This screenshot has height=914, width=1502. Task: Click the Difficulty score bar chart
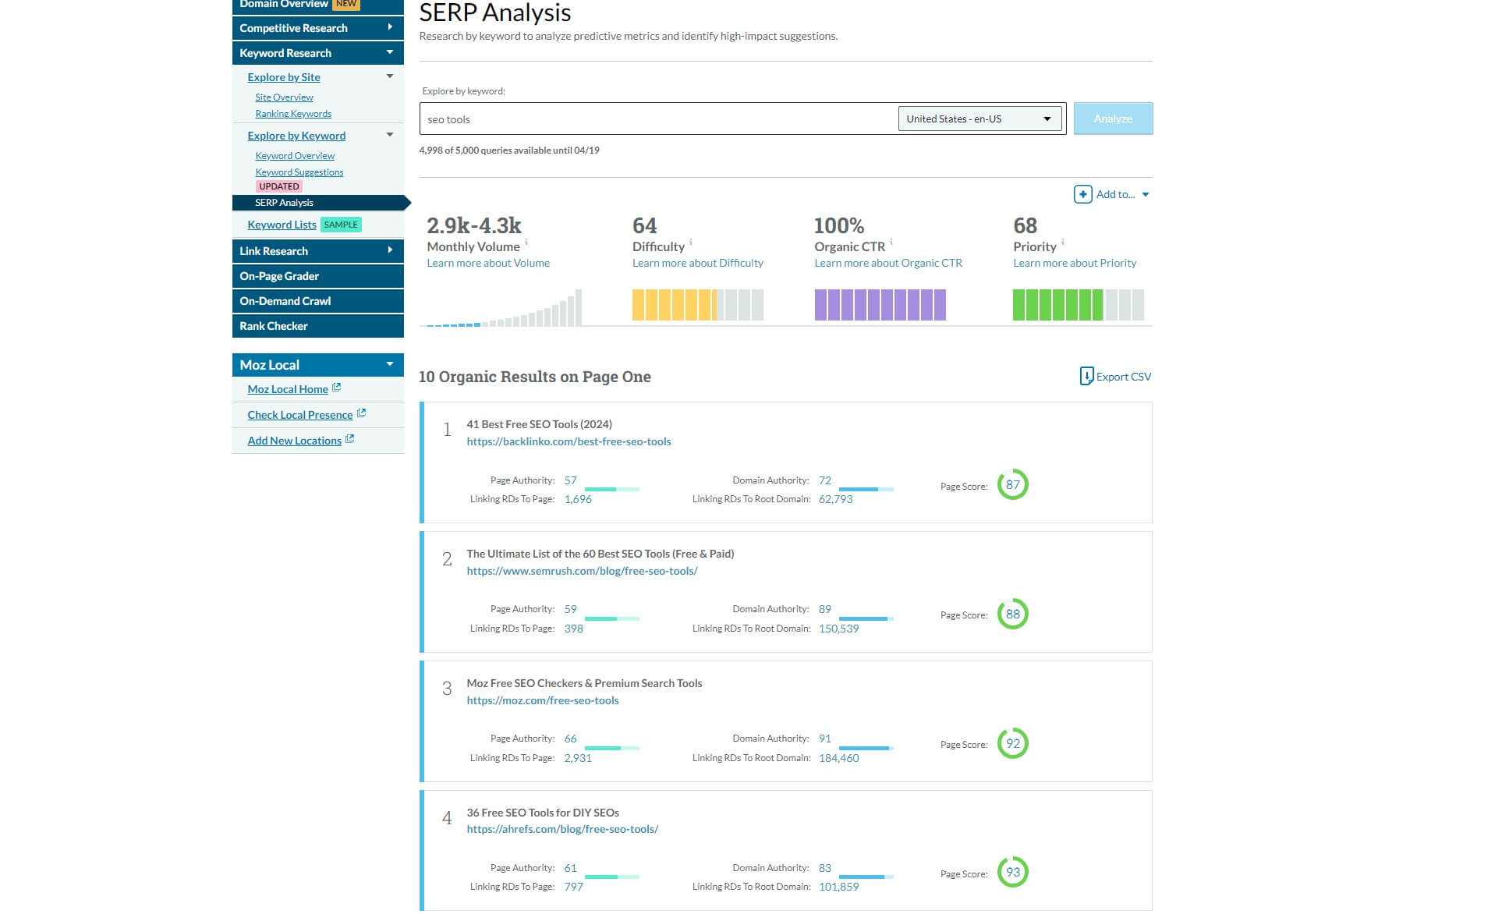(695, 305)
